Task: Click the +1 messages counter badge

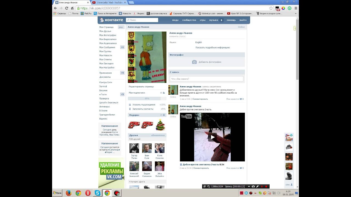Action: 122,47
